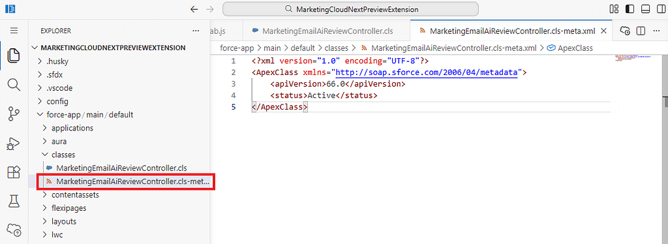668x244 pixels.
Task: Open the Salesforce org cloud view
Action: [14, 230]
